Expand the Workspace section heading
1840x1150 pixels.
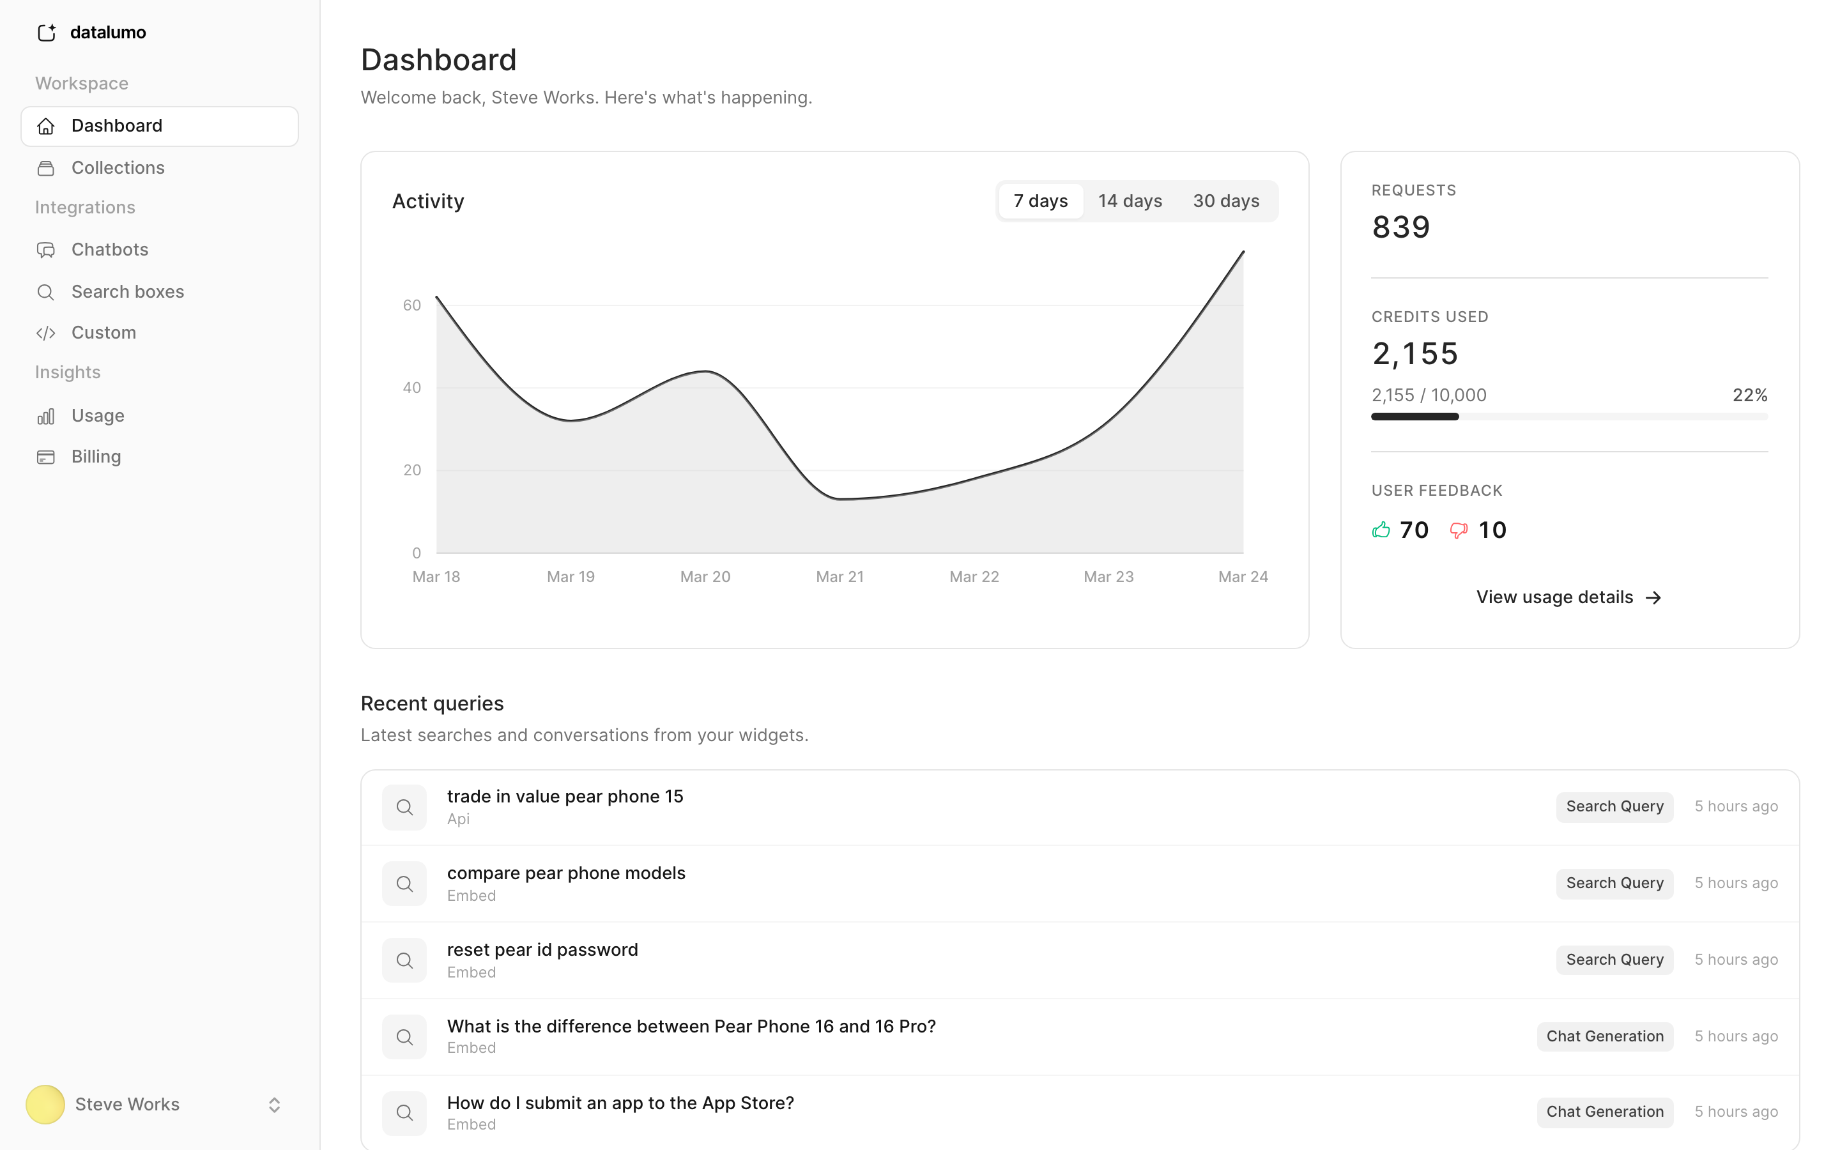coord(81,83)
